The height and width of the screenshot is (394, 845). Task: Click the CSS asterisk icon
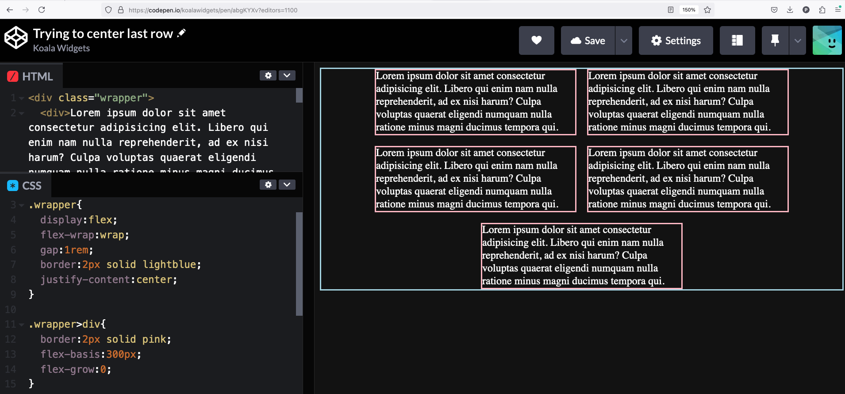[x=13, y=186]
